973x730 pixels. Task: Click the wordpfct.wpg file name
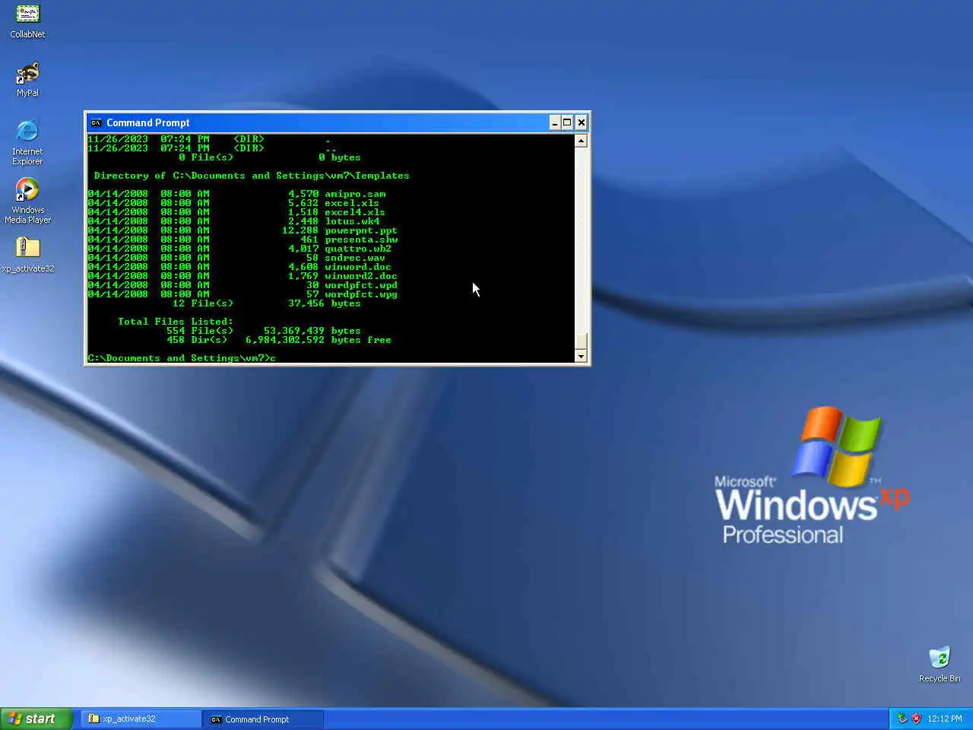tap(361, 294)
